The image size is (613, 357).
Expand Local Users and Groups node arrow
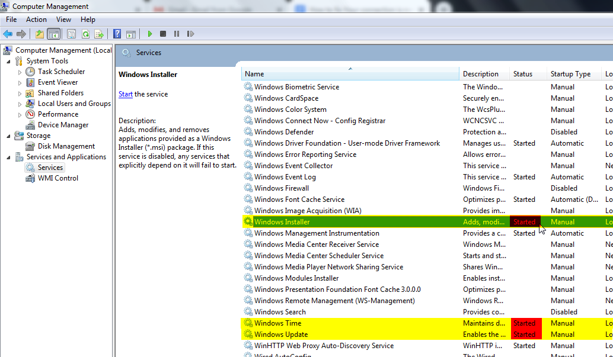tap(20, 104)
